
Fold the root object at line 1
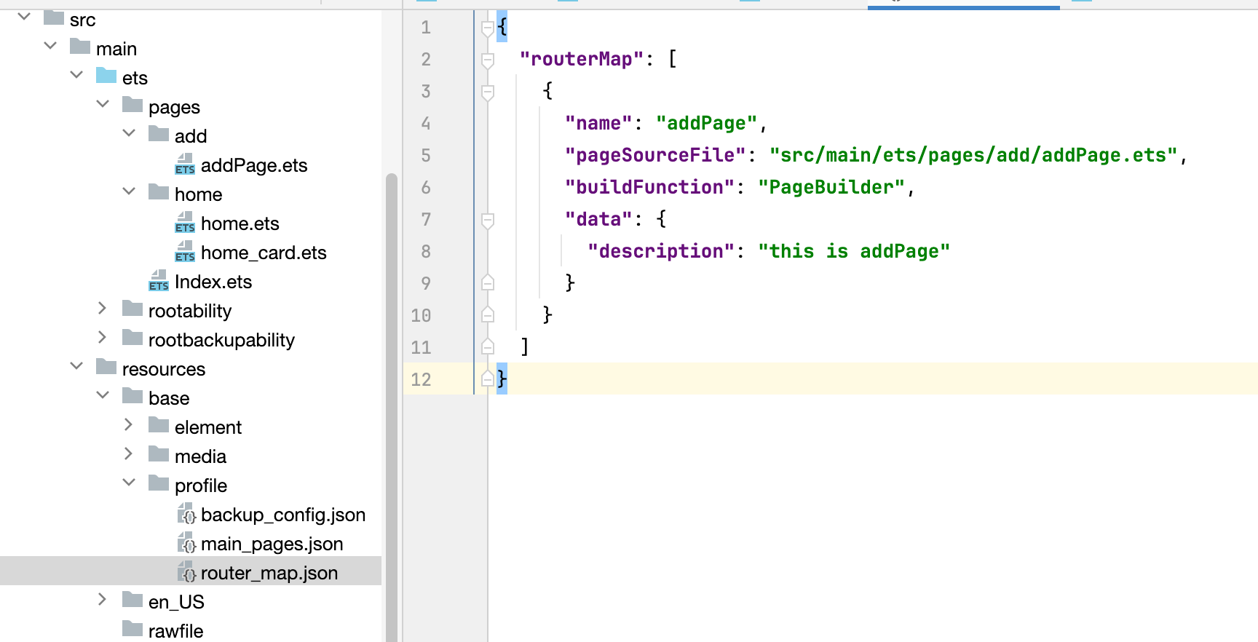488,28
